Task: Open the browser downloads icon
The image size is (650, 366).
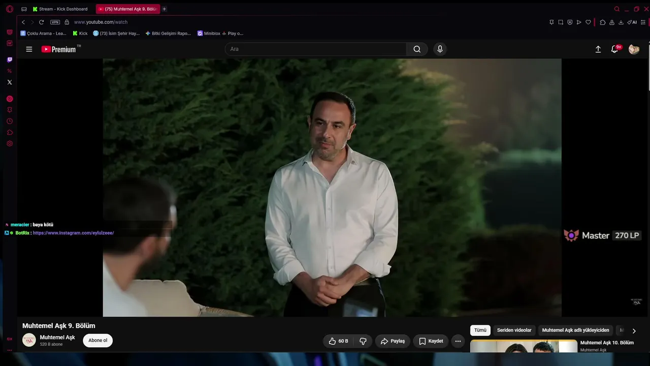Action: click(621, 22)
